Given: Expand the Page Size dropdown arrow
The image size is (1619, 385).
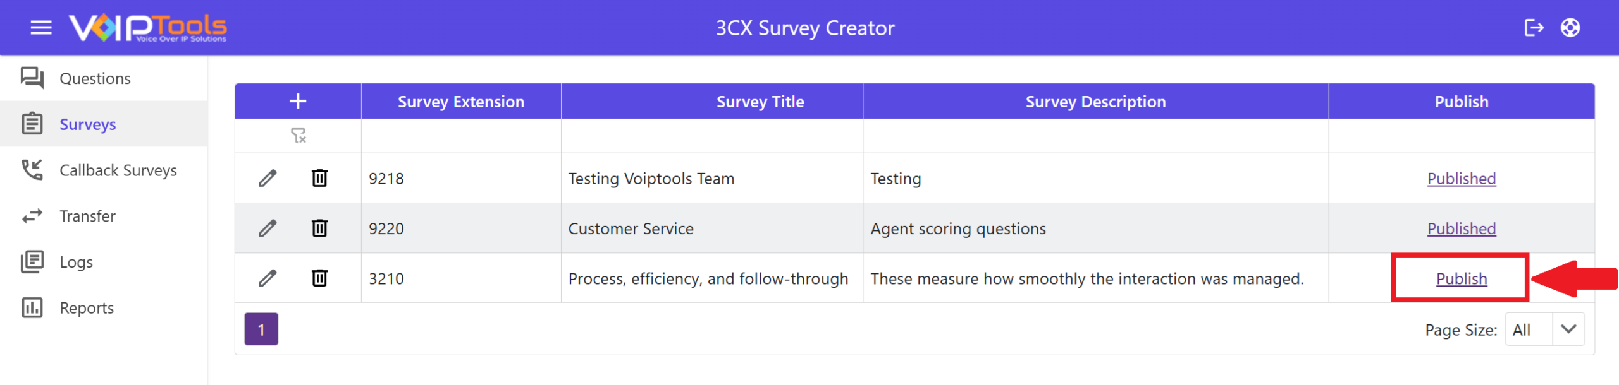Looking at the screenshot, I should click(x=1568, y=329).
